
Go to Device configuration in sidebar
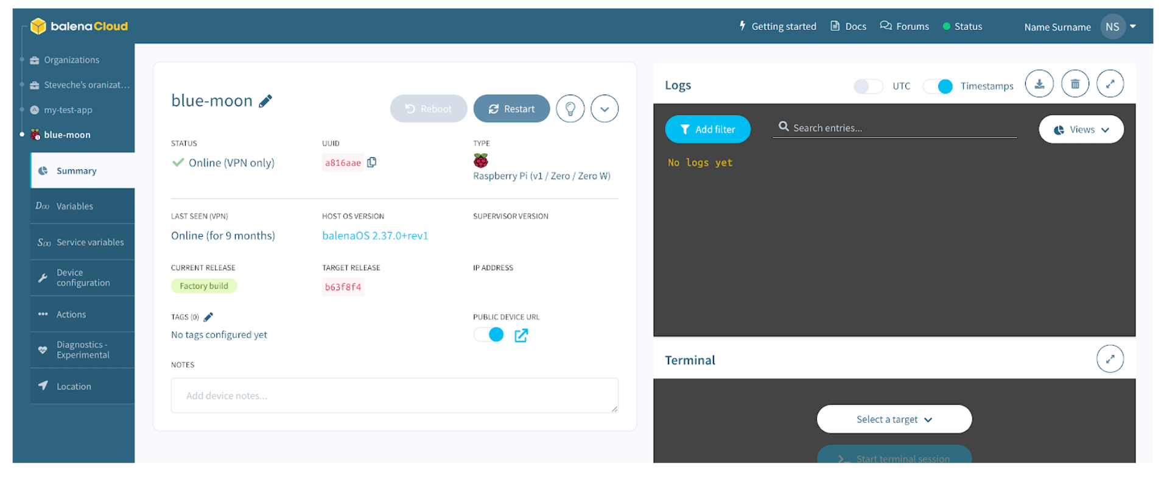(x=83, y=278)
